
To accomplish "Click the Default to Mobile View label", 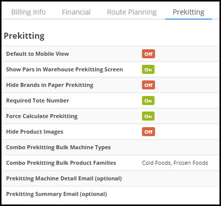I will click(38, 54).
